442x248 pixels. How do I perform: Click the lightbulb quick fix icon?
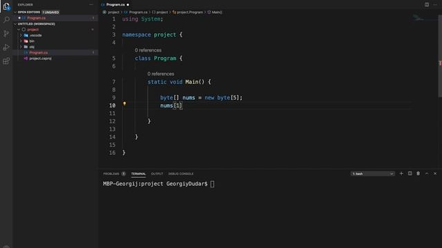[x=124, y=104]
